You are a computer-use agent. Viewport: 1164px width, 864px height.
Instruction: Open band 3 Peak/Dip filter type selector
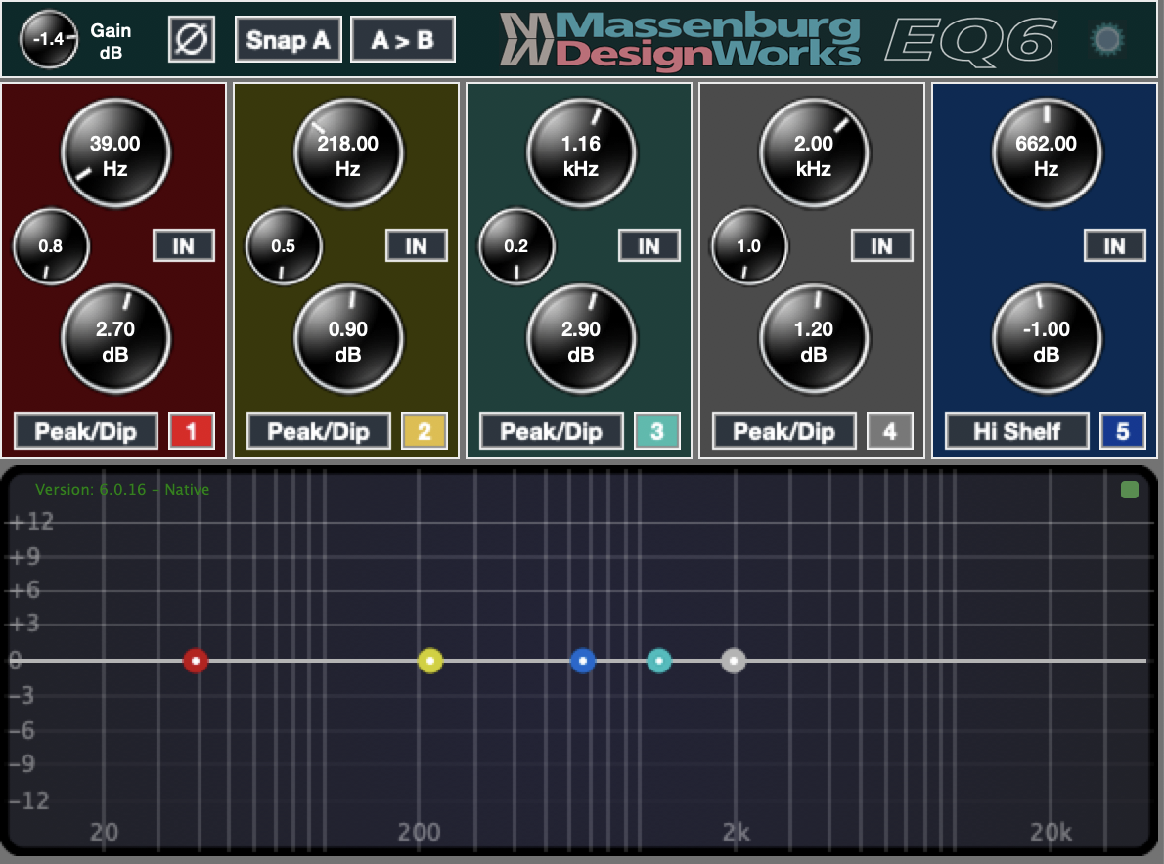coord(552,431)
